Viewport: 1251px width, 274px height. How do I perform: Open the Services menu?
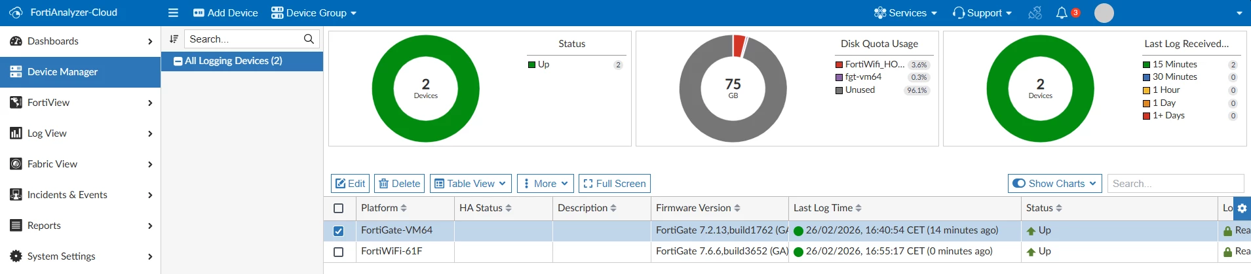point(905,13)
